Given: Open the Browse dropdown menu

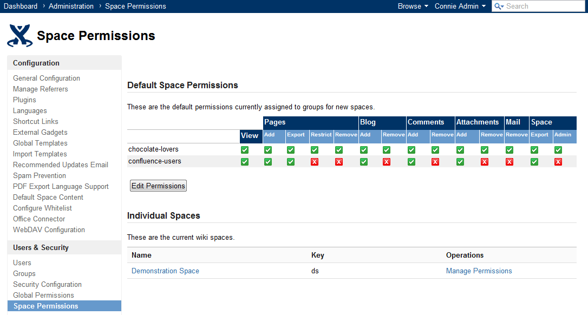Looking at the screenshot, I should [x=413, y=6].
